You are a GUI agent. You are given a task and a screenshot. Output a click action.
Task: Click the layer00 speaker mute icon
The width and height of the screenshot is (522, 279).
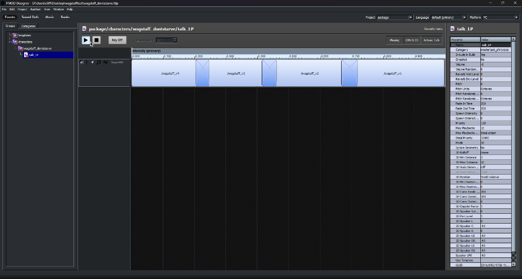[92, 62]
